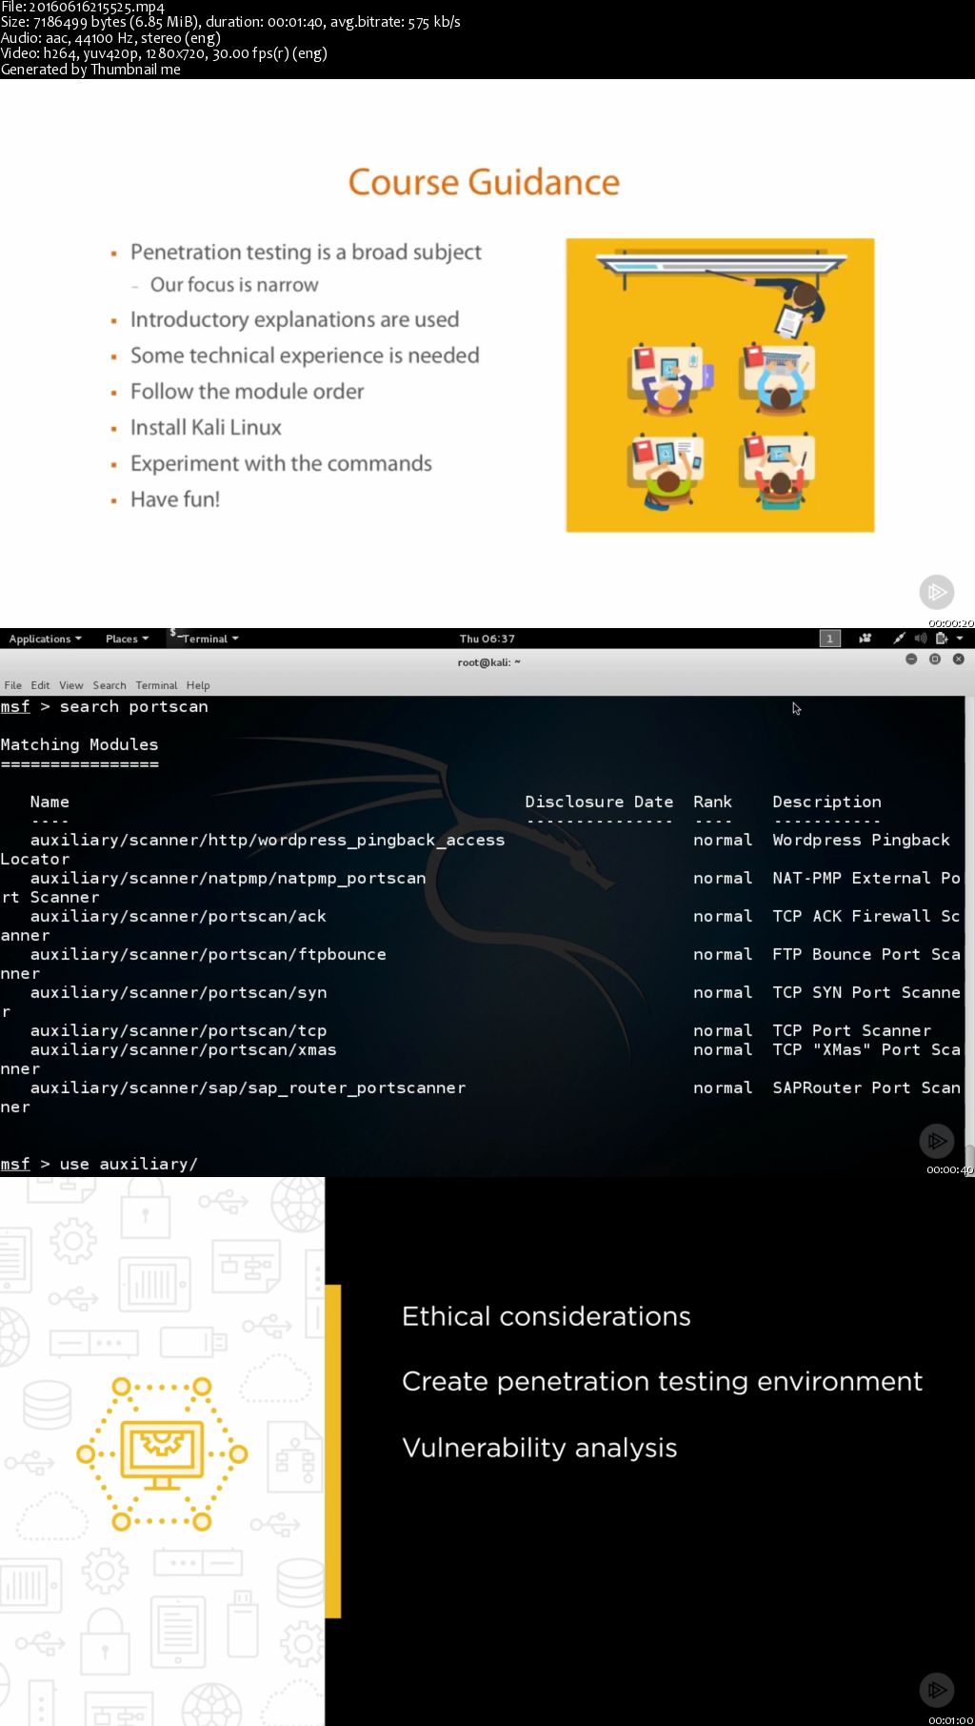Viewport: 975px width, 1726px height.
Task: Click the 'Rank' column header
Action: [x=712, y=802]
